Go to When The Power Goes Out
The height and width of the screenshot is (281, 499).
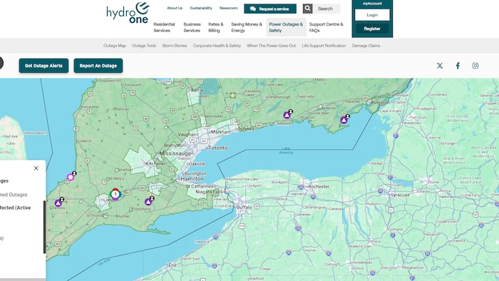[271, 46]
